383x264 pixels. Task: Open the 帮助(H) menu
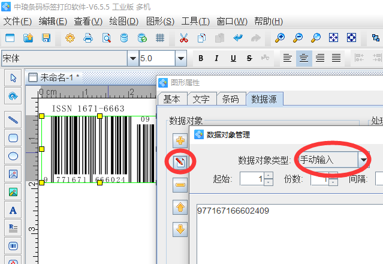point(269,22)
